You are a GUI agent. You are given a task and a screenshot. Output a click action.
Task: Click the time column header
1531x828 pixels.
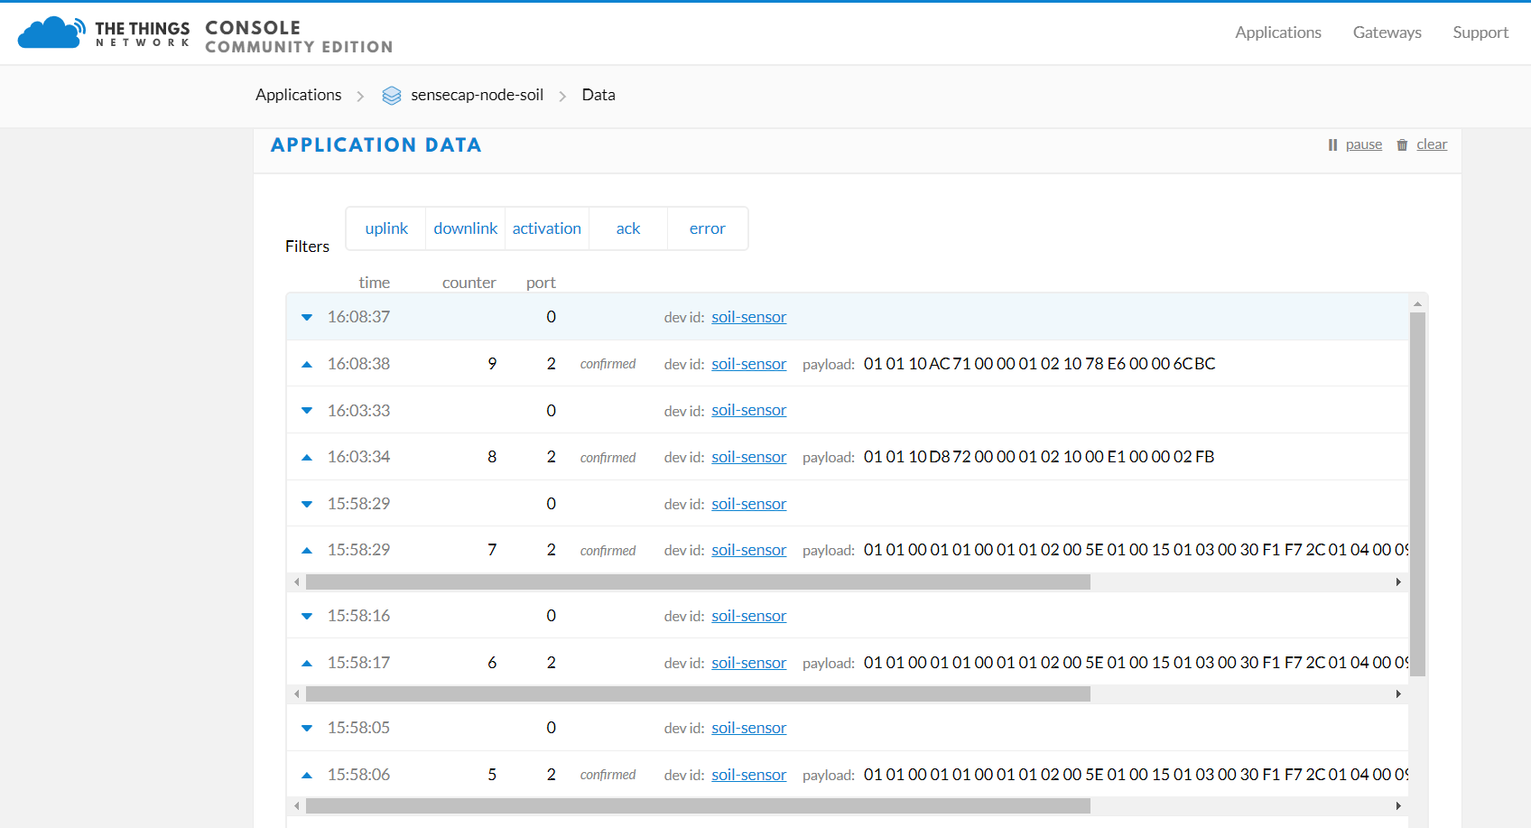(375, 283)
